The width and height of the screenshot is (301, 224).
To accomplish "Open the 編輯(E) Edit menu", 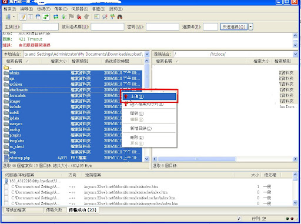I will pyautogui.click(x=26, y=9).
